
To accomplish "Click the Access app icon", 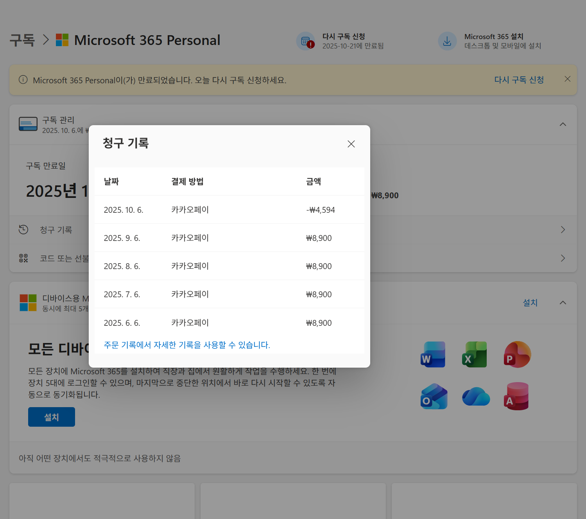I will [x=516, y=396].
